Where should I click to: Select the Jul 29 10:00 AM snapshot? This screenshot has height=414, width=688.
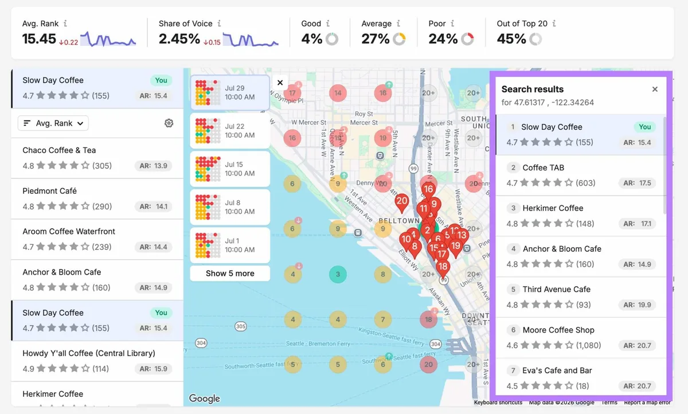tap(230, 92)
